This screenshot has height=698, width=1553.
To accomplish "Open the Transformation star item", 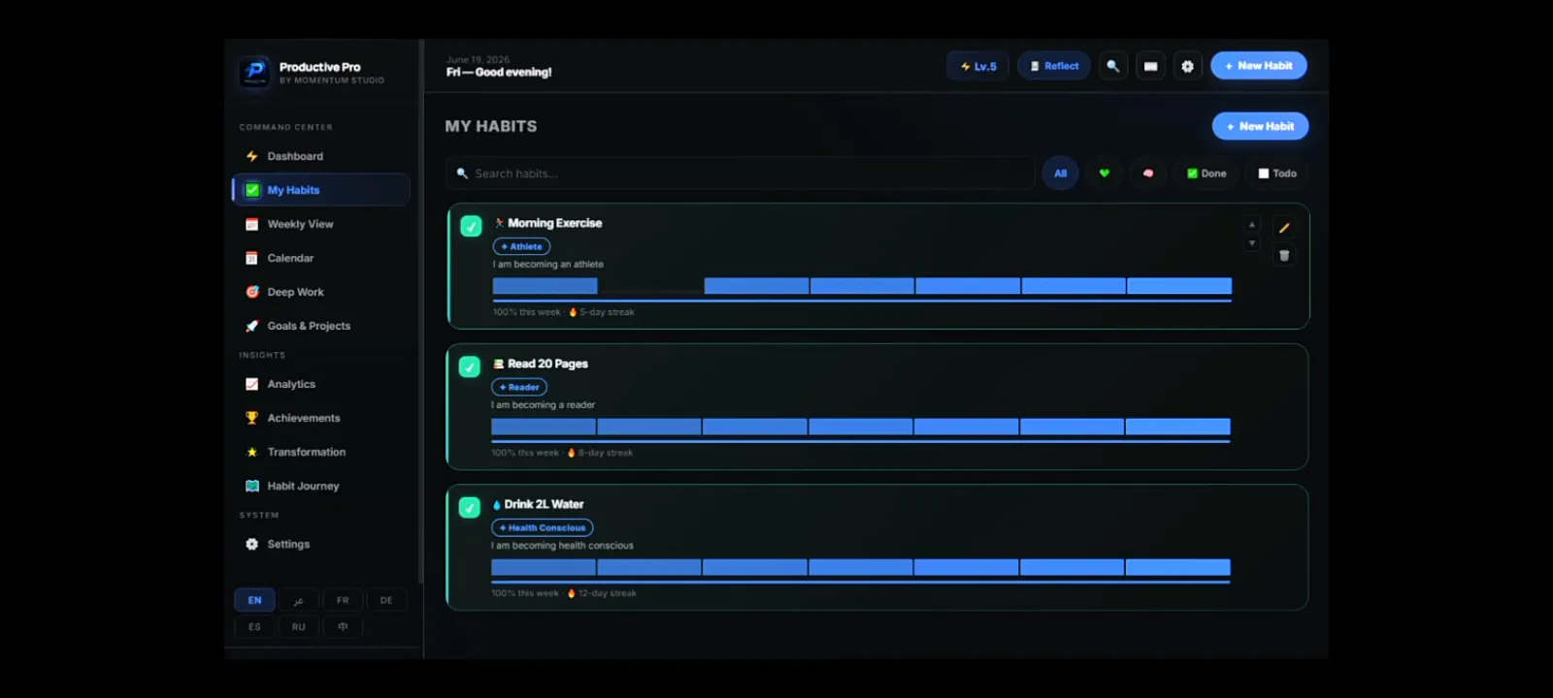I will [x=320, y=452].
